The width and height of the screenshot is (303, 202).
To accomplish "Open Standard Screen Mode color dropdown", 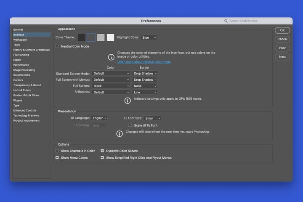I will click(111, 74).
